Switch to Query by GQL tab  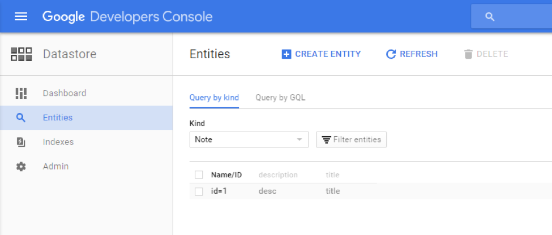tap(280, 98)
